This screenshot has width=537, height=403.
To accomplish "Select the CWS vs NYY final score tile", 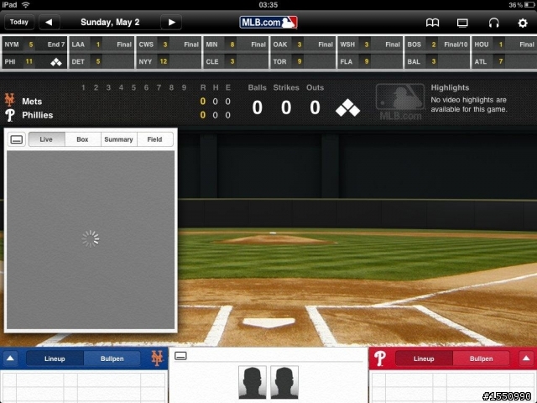I will [x=169, y=53].
